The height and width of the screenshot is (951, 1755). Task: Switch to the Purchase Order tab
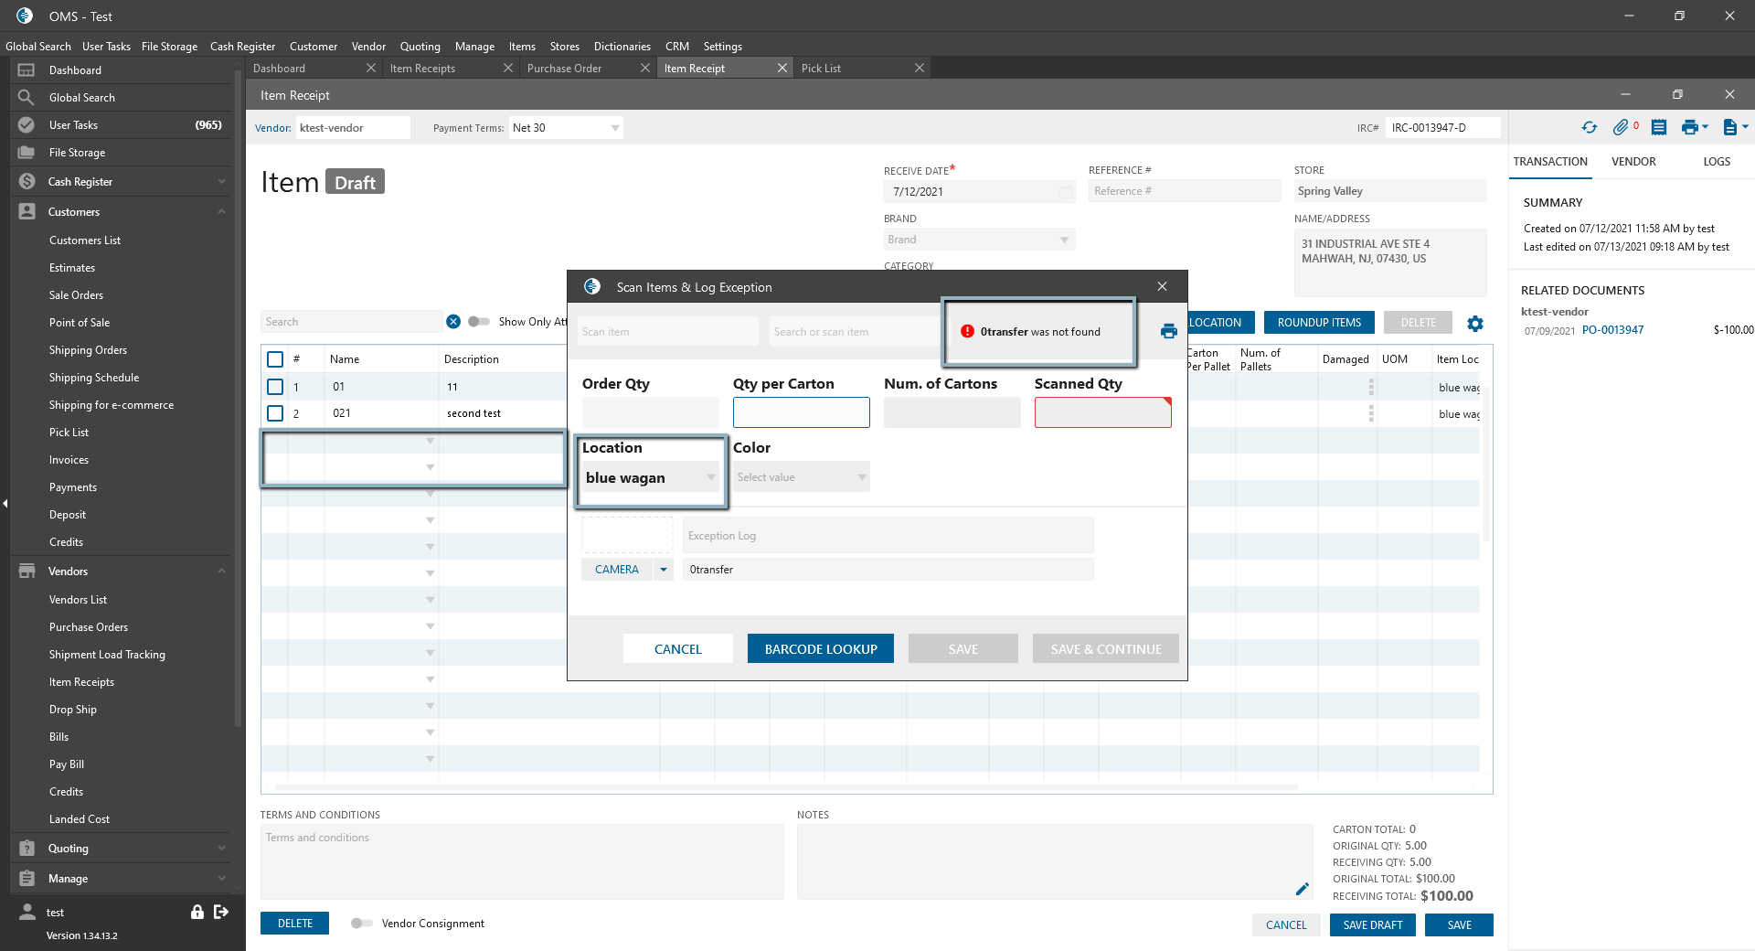[x=589, y=69]
